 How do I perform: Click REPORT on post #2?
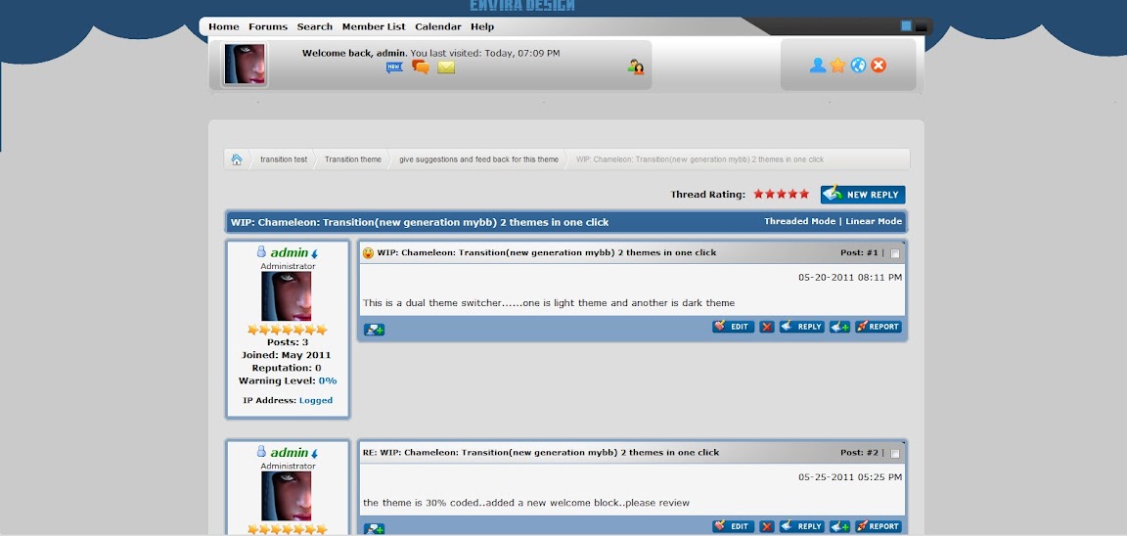click(x=879, y=526)
